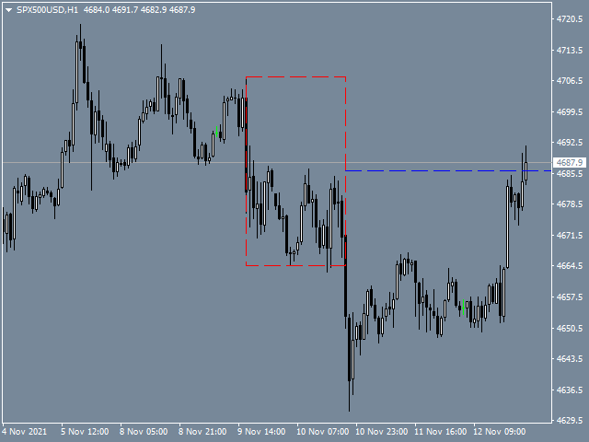Click the 10 Nov 23:00 time label

pyautogui.click(x=382, y=432)
